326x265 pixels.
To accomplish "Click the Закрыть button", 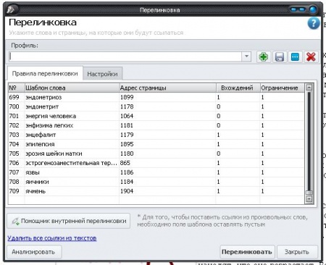I will [297, 252].
